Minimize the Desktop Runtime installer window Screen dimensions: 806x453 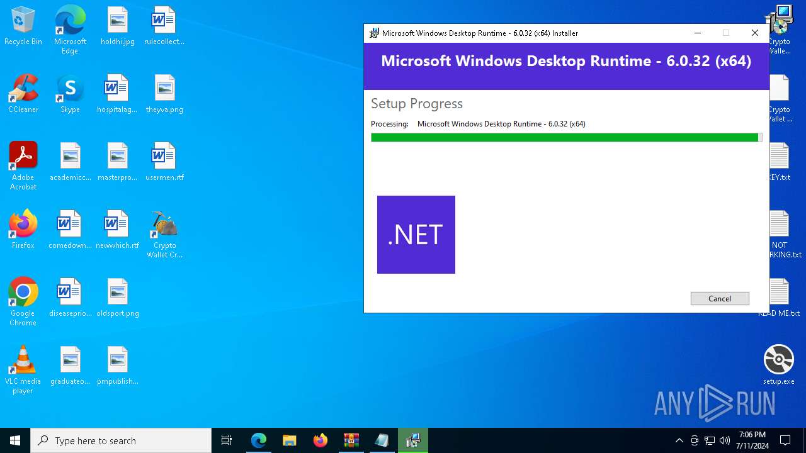pyautogui.click(x=698, y=33)
